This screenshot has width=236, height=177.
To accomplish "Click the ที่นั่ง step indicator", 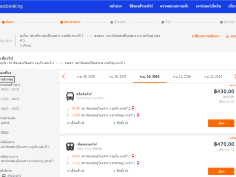I will 166,22.
